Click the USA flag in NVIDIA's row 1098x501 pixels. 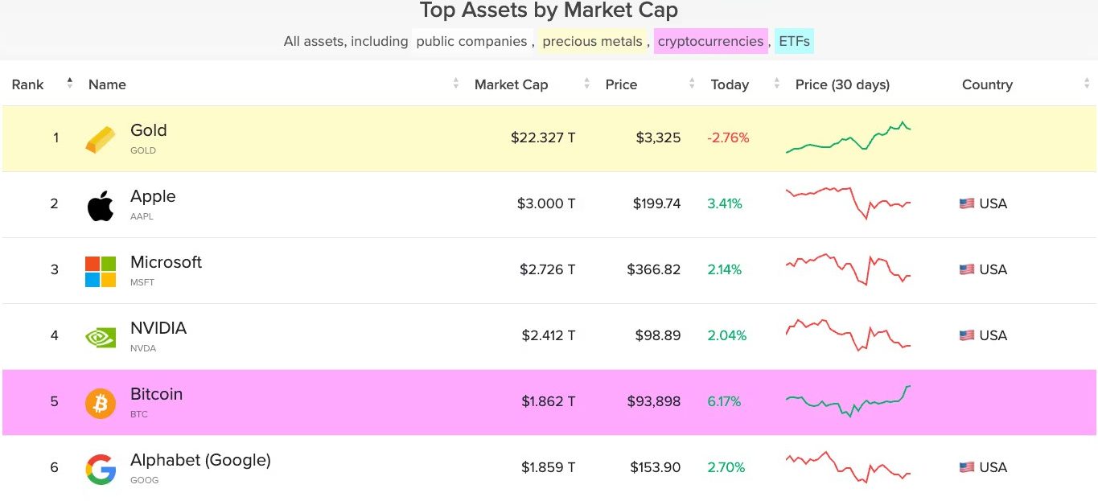(x=966, y=335)
